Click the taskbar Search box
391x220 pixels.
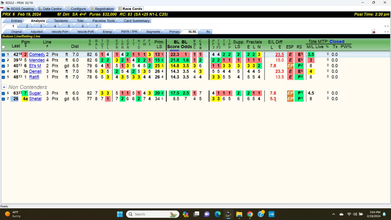pos(153,214)
